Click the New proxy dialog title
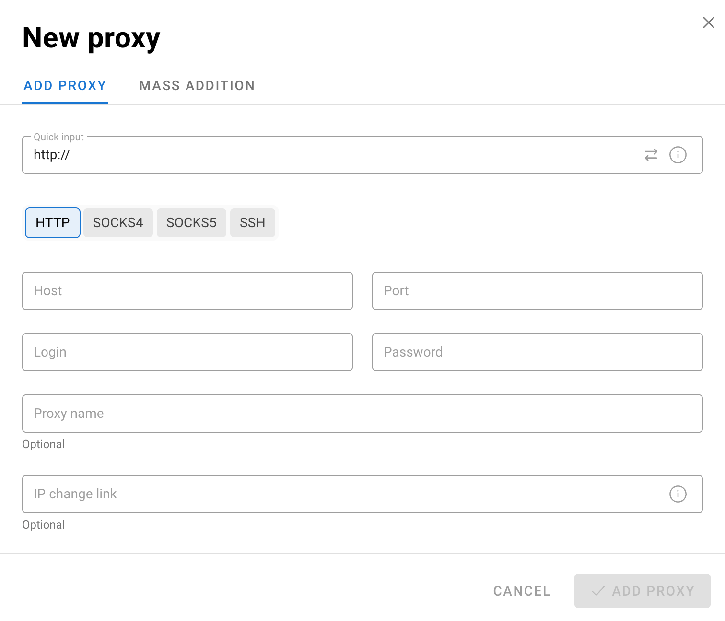 [x=91, y=38]
